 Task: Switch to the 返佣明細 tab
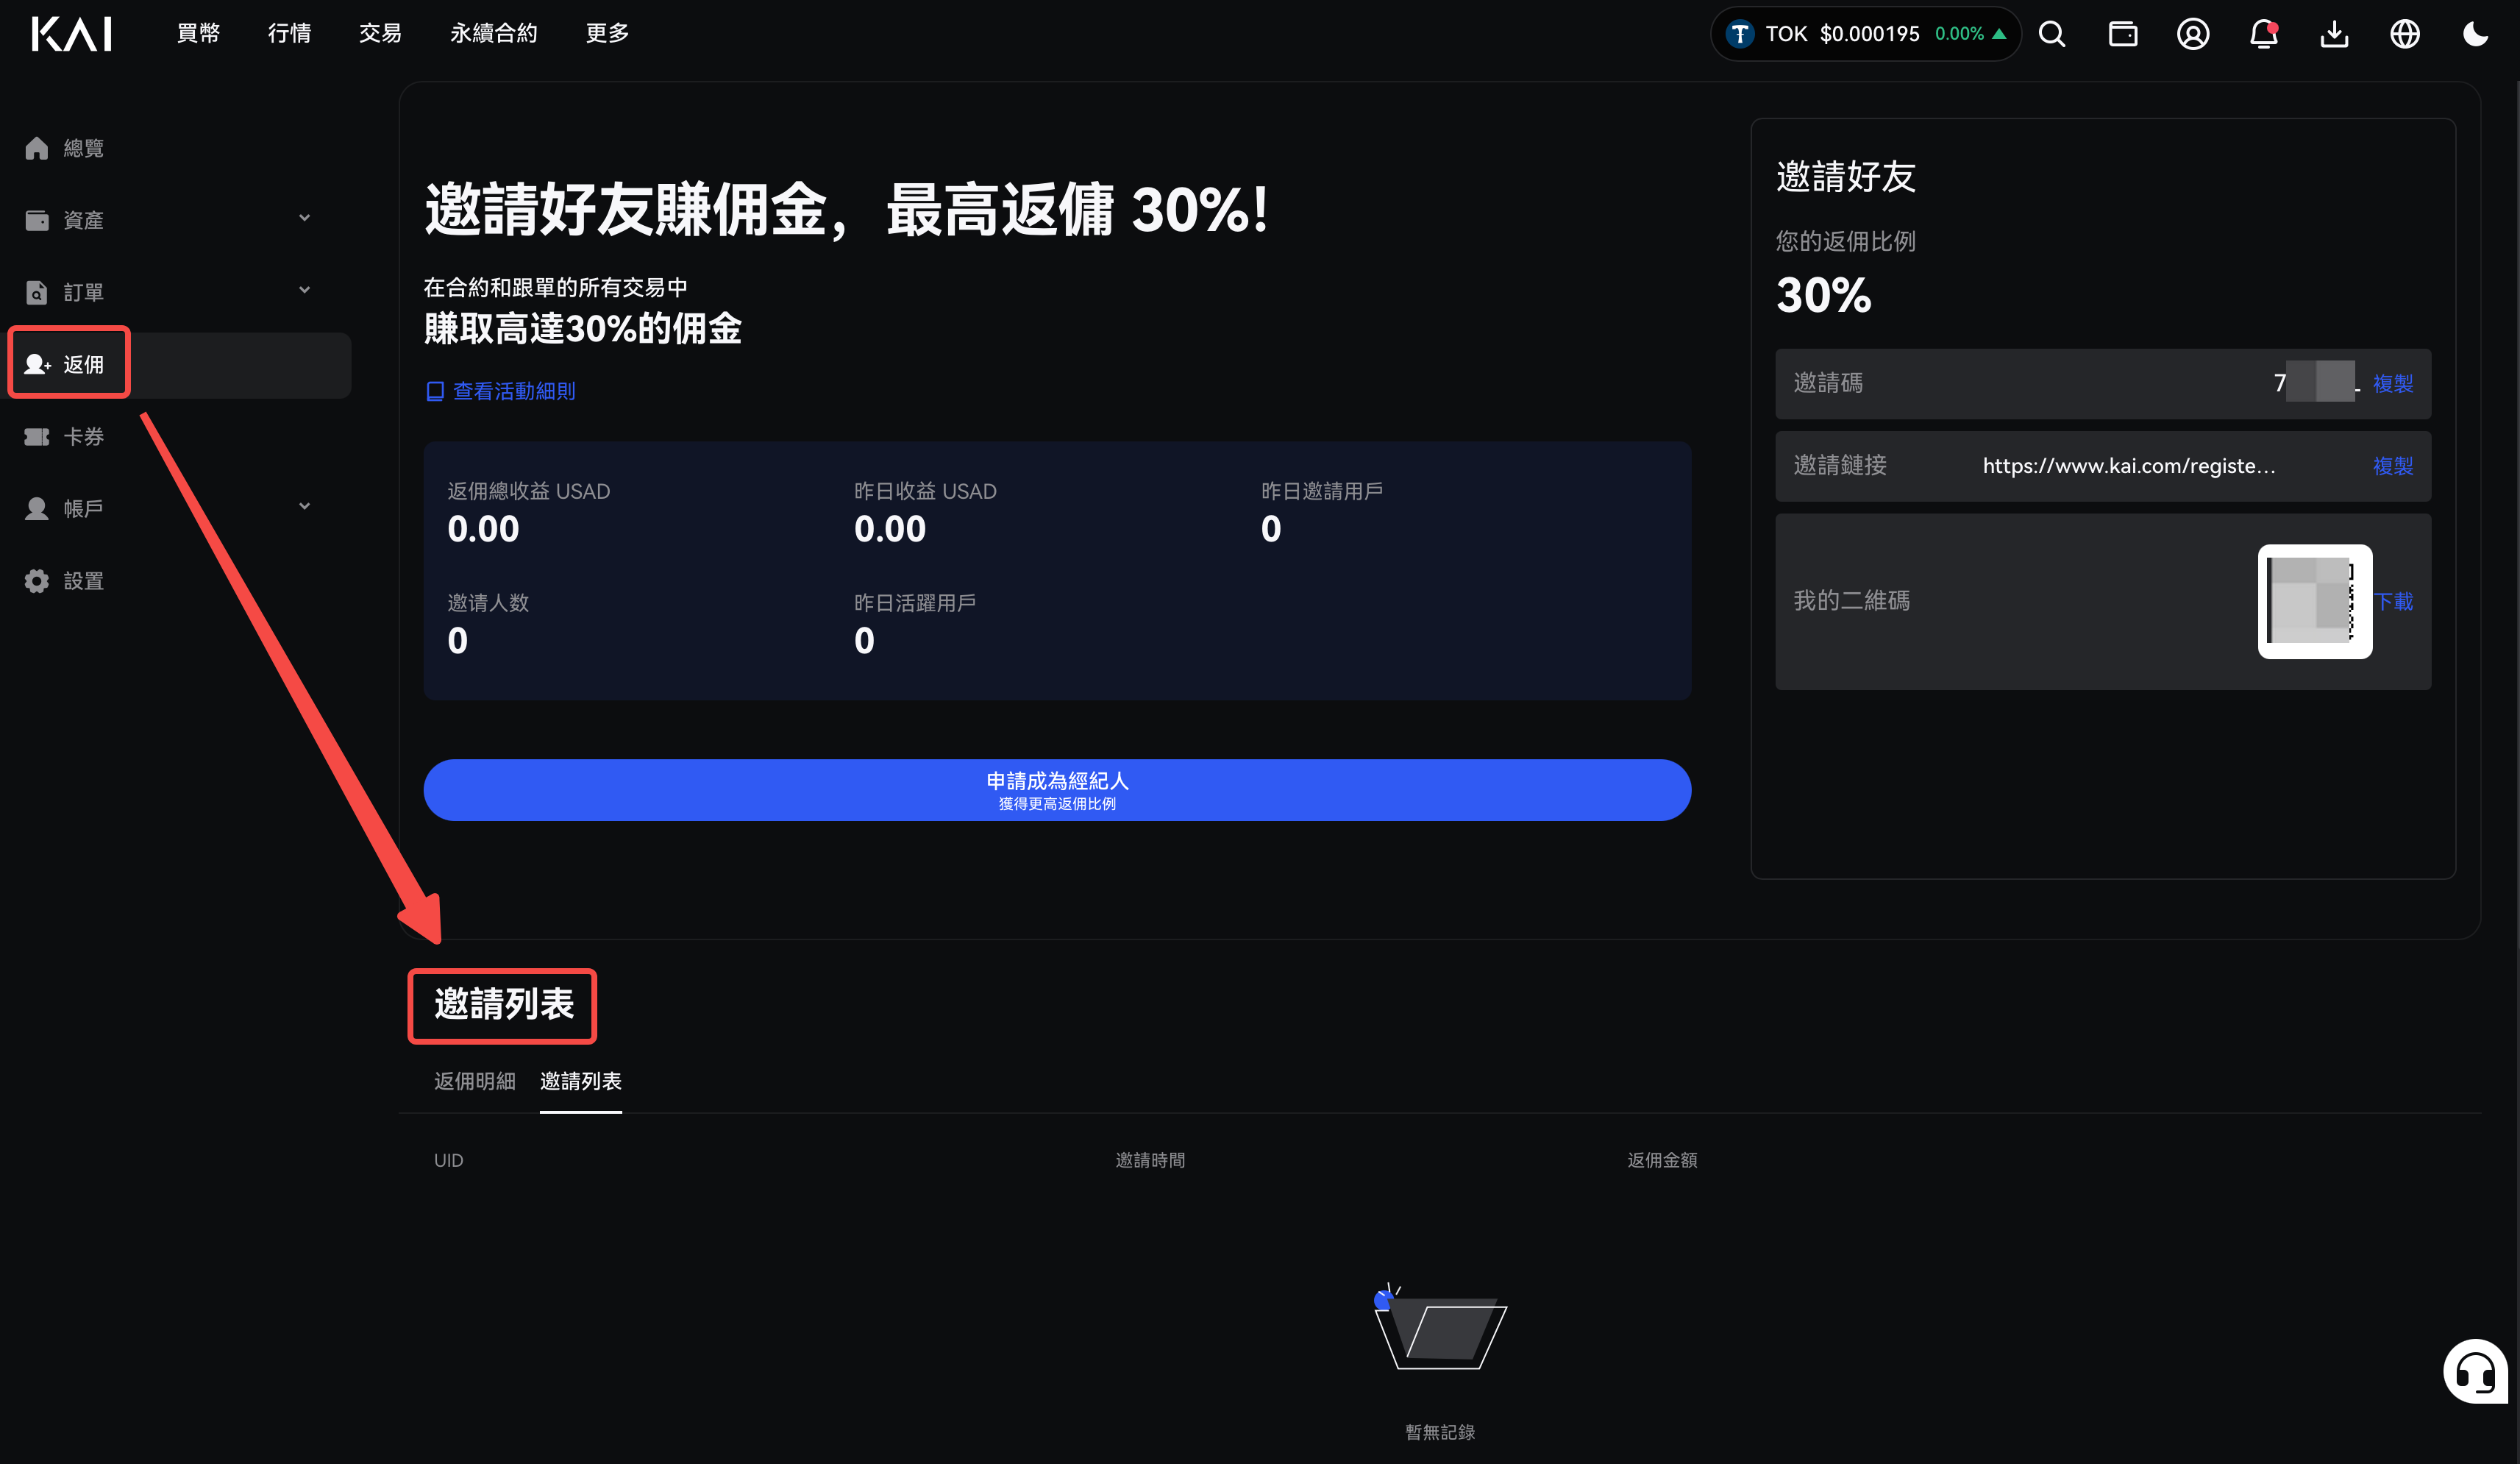[475, 1081]
